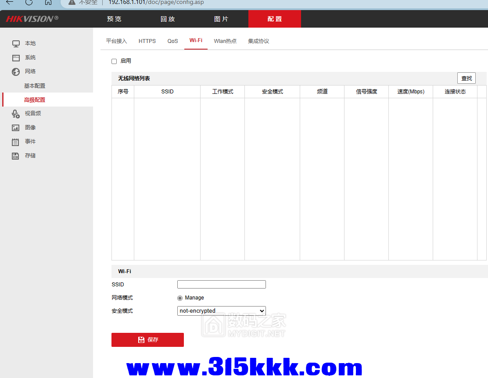Open the 配置 top menu
The width and height of the screenshot is (488, 378).
(275, 19)
